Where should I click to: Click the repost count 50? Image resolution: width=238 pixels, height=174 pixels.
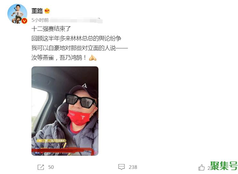(x=51, y=167)
